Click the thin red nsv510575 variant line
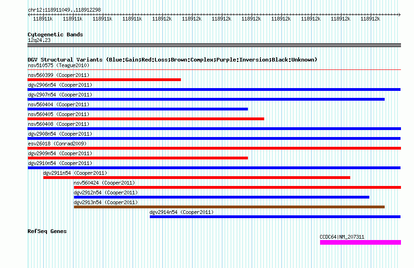The height and width of the screenshot is (268, 414). coord(214,70)
